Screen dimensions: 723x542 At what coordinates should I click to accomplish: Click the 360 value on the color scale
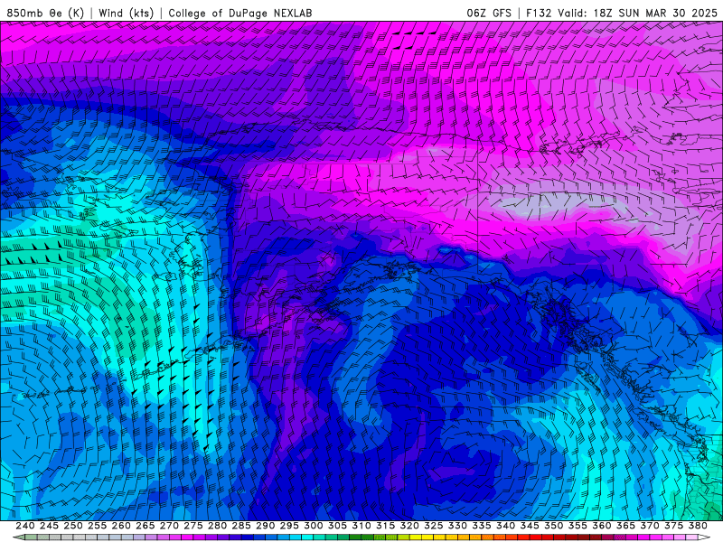tap(602, 526)
